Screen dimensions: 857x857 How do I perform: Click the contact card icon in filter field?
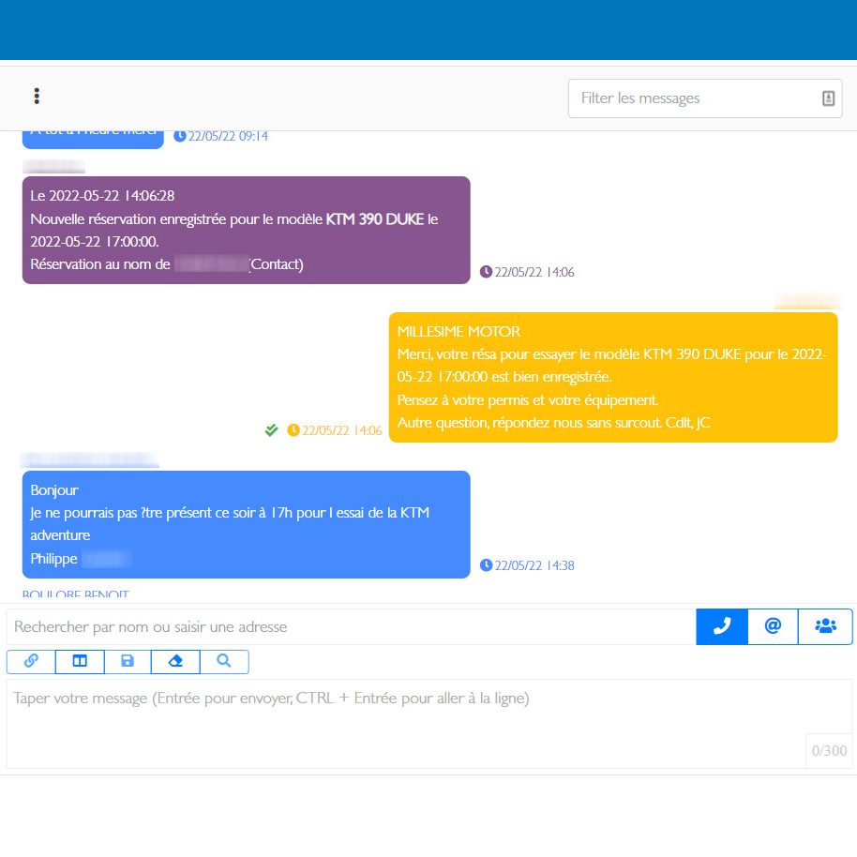coord(828,98)
